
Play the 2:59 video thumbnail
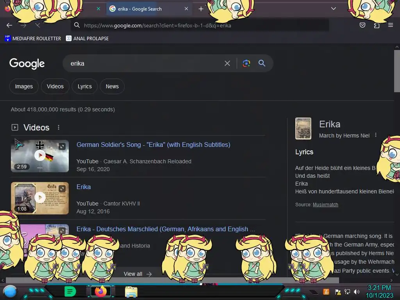(40, 155)
